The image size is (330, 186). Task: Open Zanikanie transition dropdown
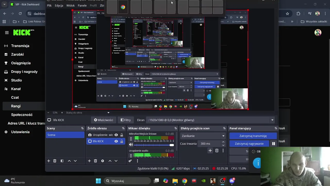pos(203,136)
